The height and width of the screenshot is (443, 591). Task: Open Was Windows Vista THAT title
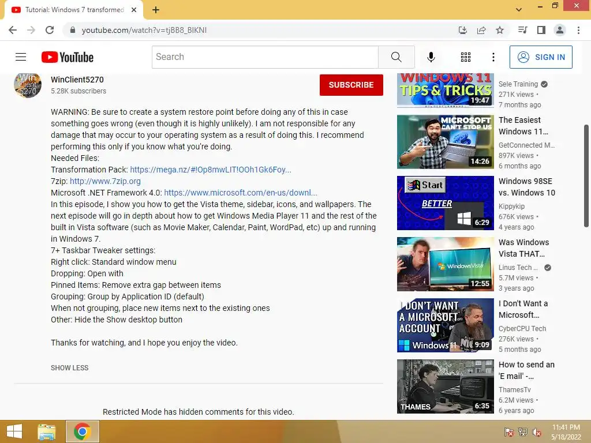coord(524,248)
